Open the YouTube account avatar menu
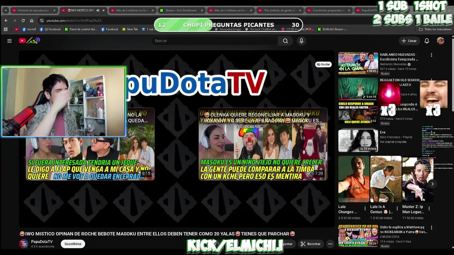This screenshot has width=454, height=255. 441,41
